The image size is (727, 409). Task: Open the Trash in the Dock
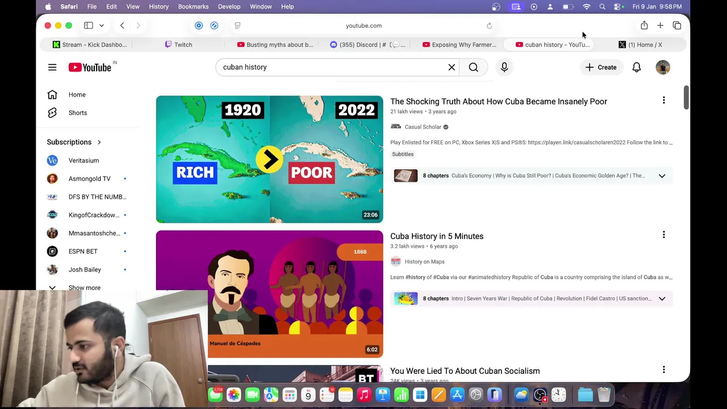pos(604,395)
